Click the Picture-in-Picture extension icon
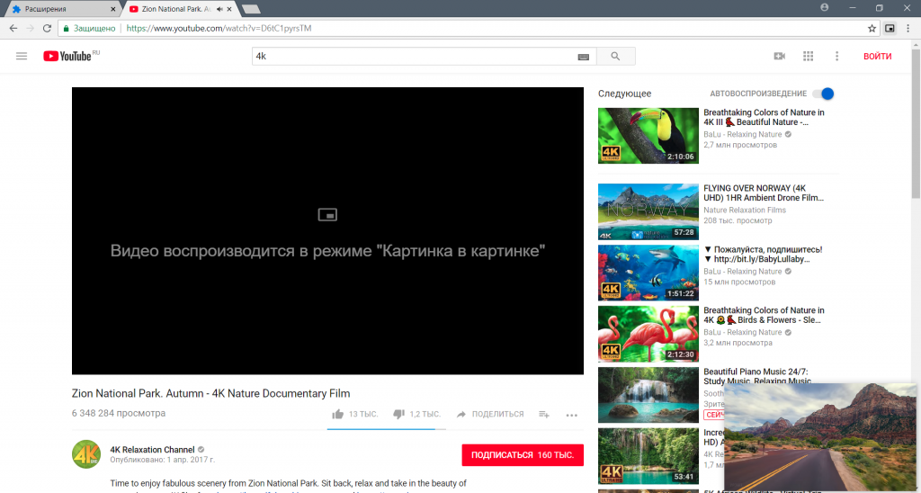921x493 pixels. (x=890, y=28)
